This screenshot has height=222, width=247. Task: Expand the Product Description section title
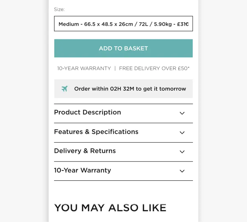(87, 112)
